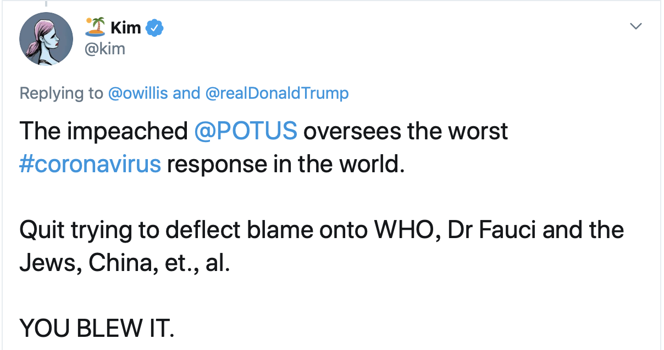This screenshot has height=350, width=664.
Task: Click the words "The impeached"
Action: (103, 131)
